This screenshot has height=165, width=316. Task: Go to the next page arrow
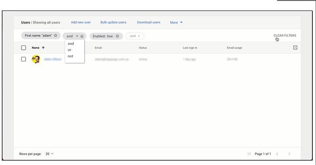click(x=289, y=154)
